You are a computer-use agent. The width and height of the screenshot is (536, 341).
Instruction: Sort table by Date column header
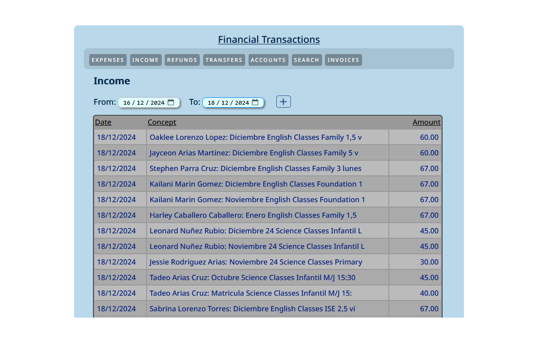pyautogui.click(x=103, y=122)
